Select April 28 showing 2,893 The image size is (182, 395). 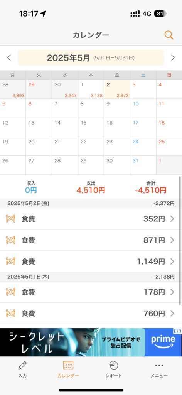tap(13, 89)
